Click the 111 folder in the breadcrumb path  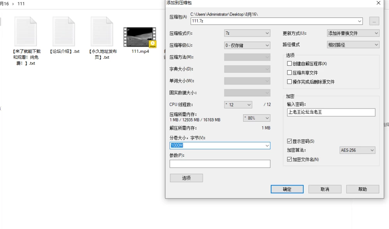point(21,4)
